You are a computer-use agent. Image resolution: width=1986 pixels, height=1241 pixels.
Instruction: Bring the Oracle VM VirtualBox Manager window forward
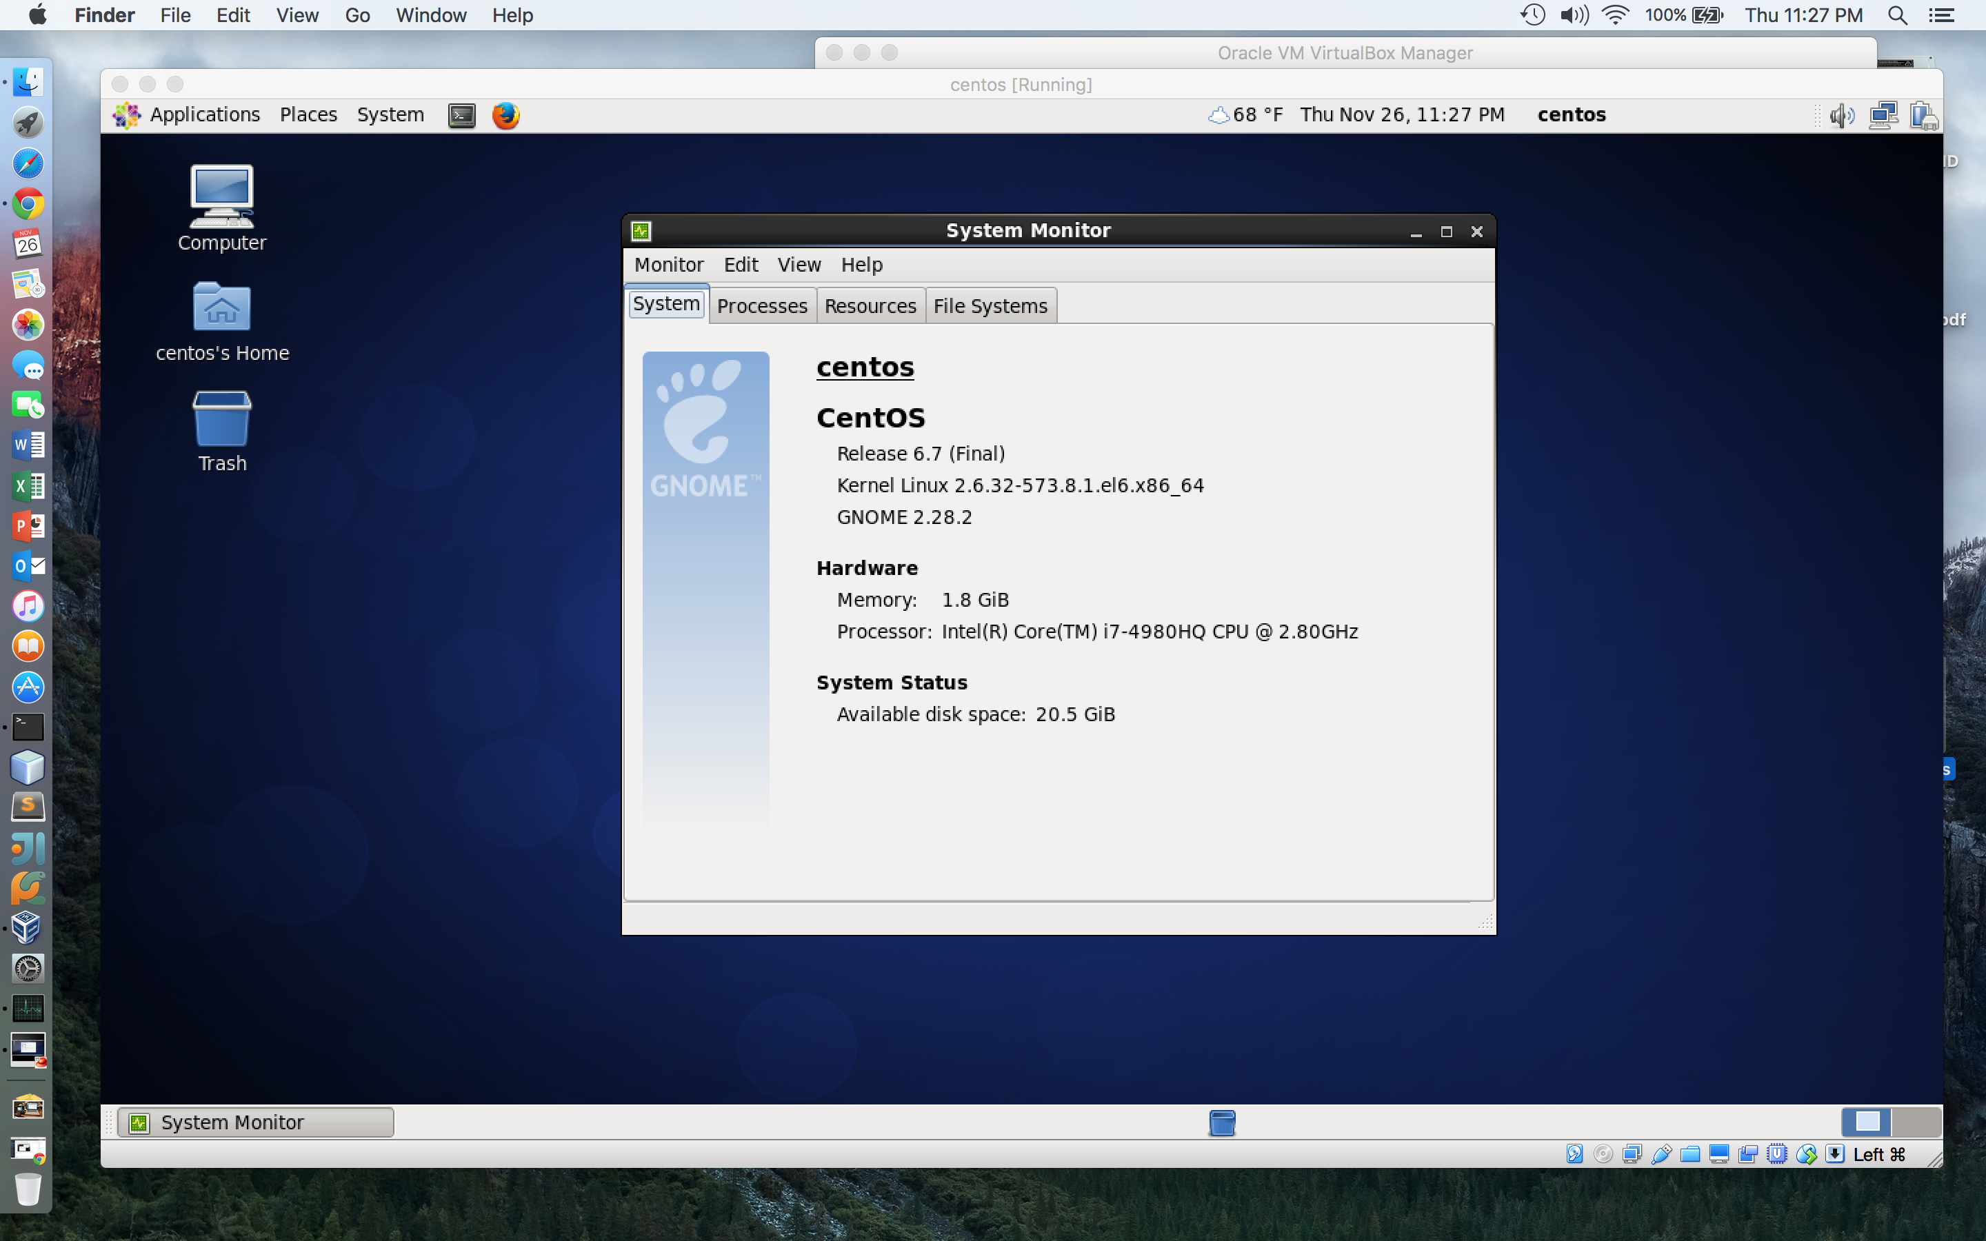1344,52
